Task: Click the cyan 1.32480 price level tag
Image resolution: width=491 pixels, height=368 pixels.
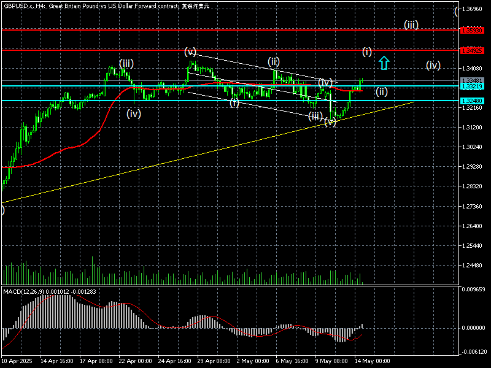Action: click(472, 101)
